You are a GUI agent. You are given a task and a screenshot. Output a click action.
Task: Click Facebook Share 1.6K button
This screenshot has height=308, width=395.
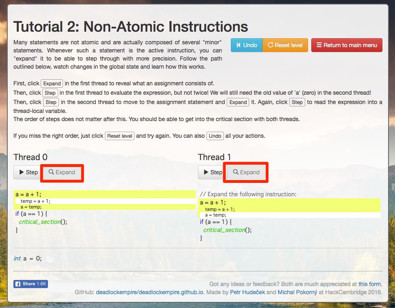coord(31,284)
